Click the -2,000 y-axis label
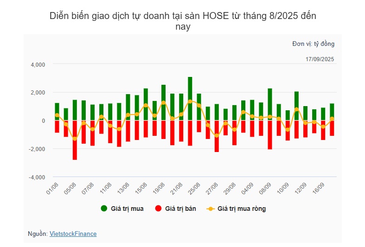The width and height of the screenshot is (365, 247). pyautogui.click(x=37, y=149)
